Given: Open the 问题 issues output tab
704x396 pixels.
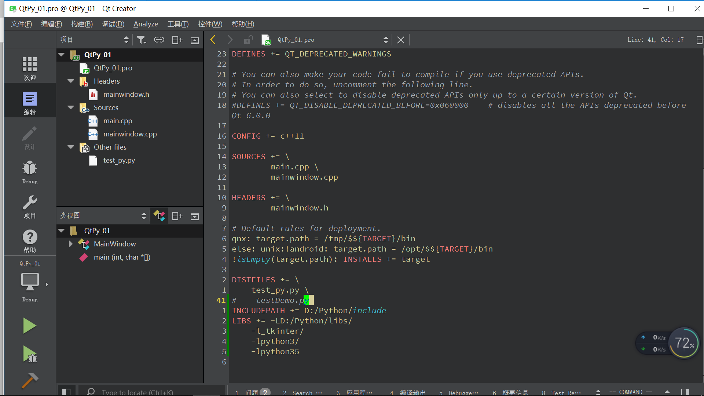Looking at the screenshot, I should click(252, 392).
